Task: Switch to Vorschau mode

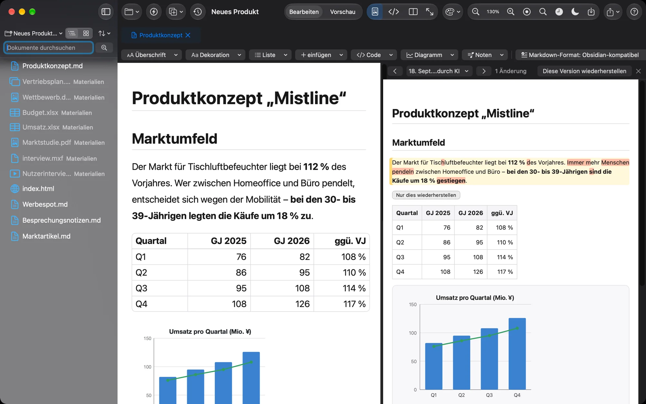Action: click(343, 12)
